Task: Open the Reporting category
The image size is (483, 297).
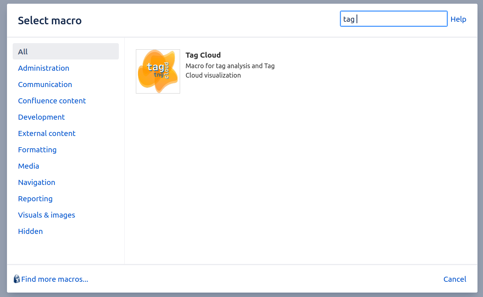Action: [x=35, y=198]
